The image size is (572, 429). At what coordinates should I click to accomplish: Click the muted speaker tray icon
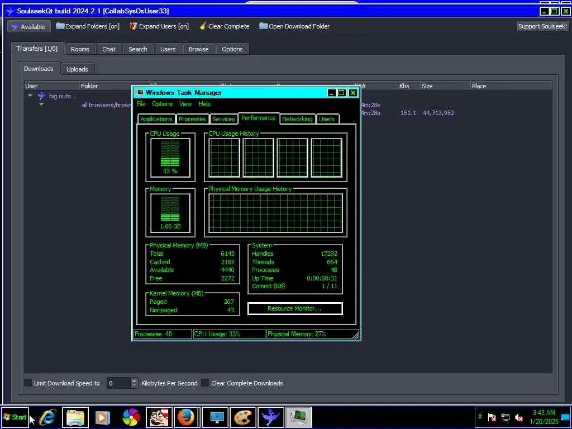pos(518,417)
